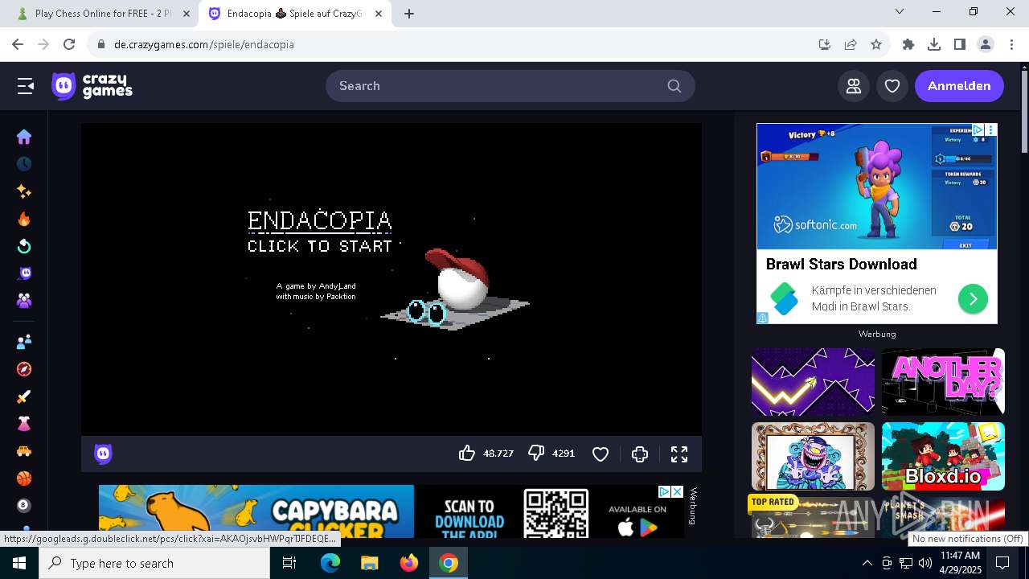This screenshot has height=579, width=1029.
Task: Open the framed clown game thumbnail
Action: [x=813, y=456]
